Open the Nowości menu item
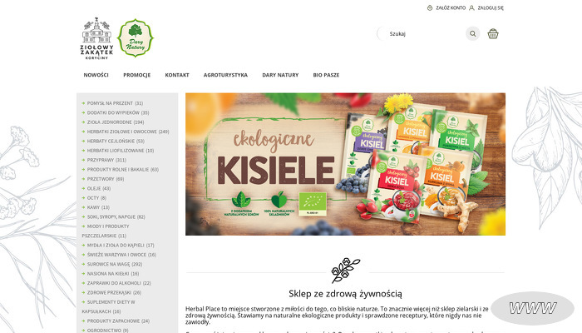 [x=96, y=75]
